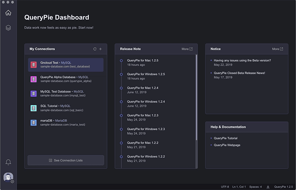
Task: Select the red Gncloud Test database icon
Action: (34, 65)
